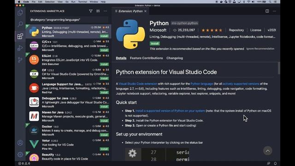The height and width of the screenshot is (166, 295).
Task: Select the Debugger for Java extension
Action: 69,102
